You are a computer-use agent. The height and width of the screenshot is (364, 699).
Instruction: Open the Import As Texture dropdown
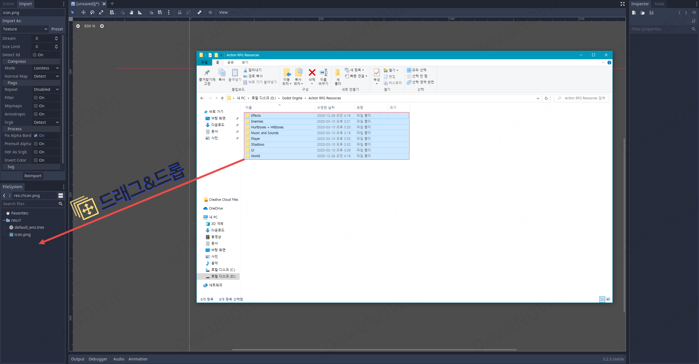(x=25, y=29)
